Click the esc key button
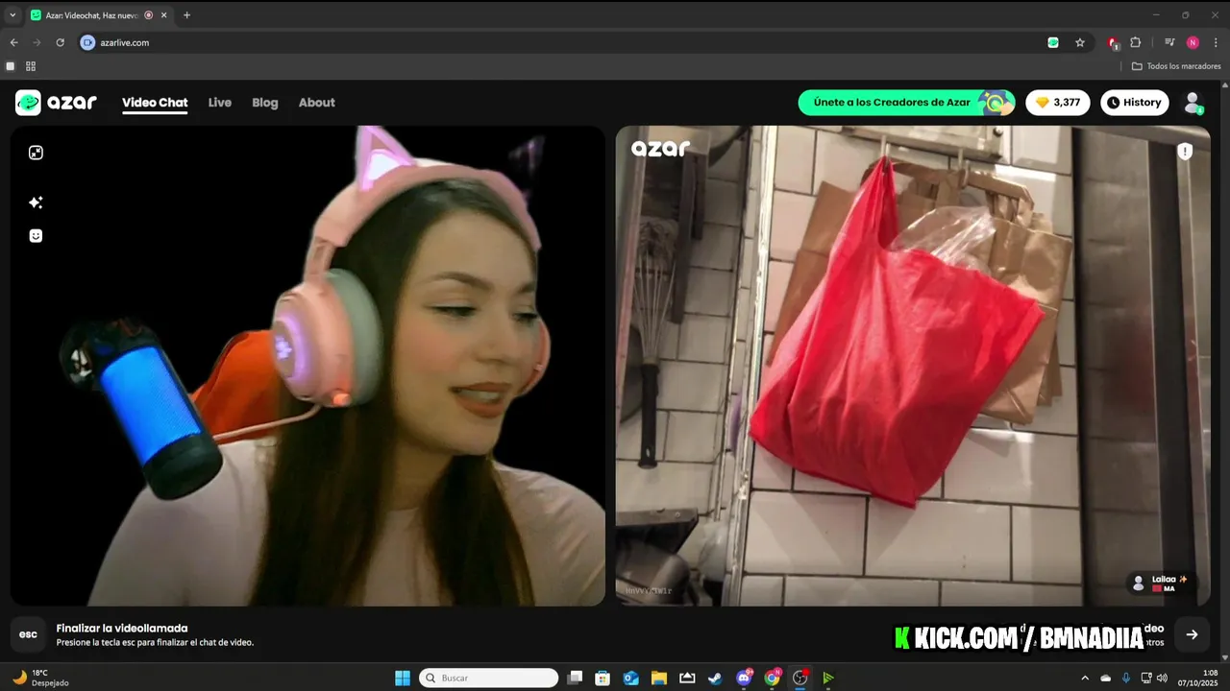The width and height of the screenshot is (1230, 691). point(29,634)
